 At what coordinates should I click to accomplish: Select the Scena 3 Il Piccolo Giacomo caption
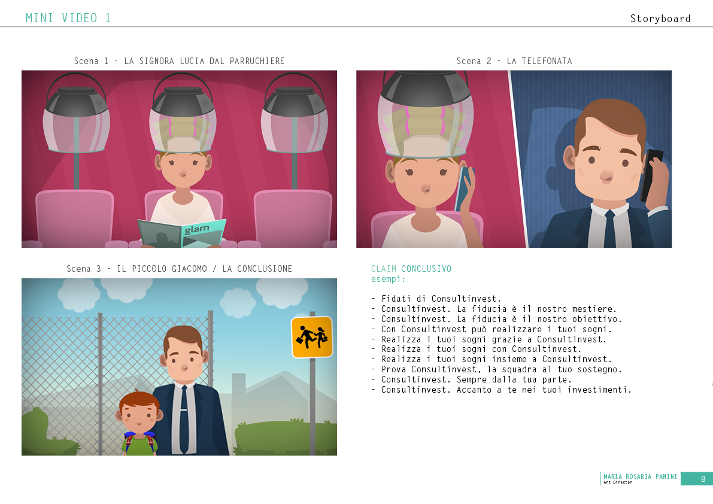179,269
